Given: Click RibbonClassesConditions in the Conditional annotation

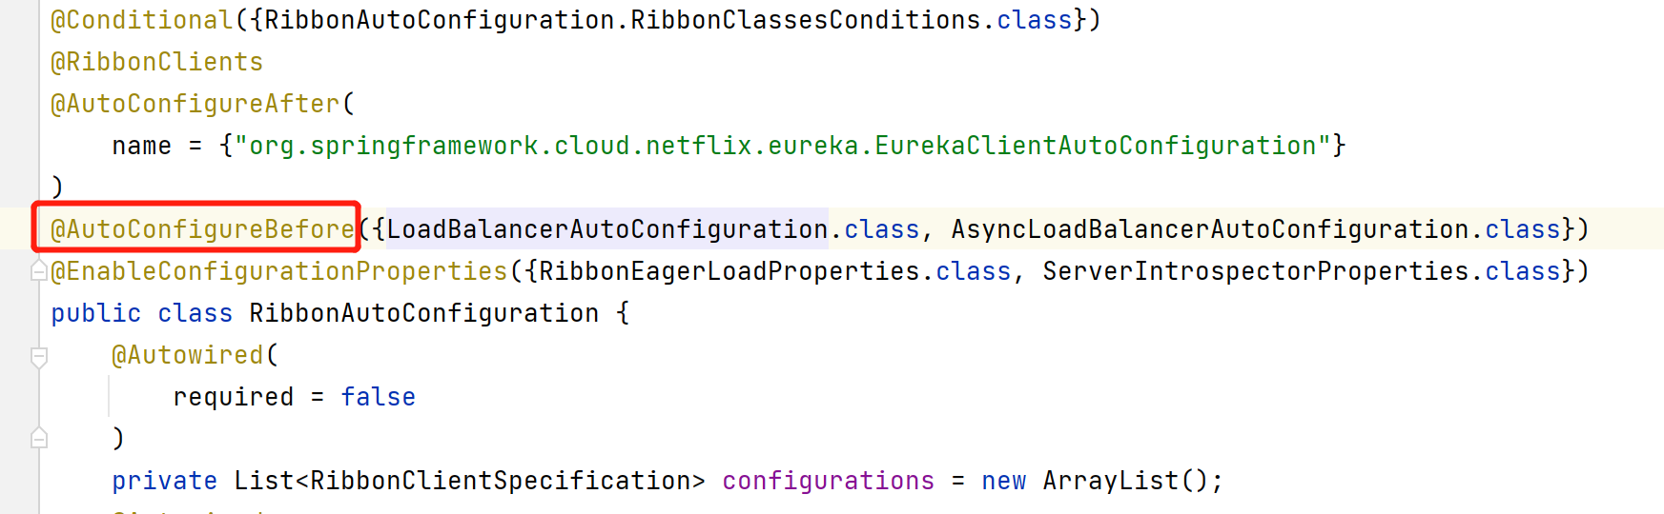Looking at the screenshot, I should [806, 20].
